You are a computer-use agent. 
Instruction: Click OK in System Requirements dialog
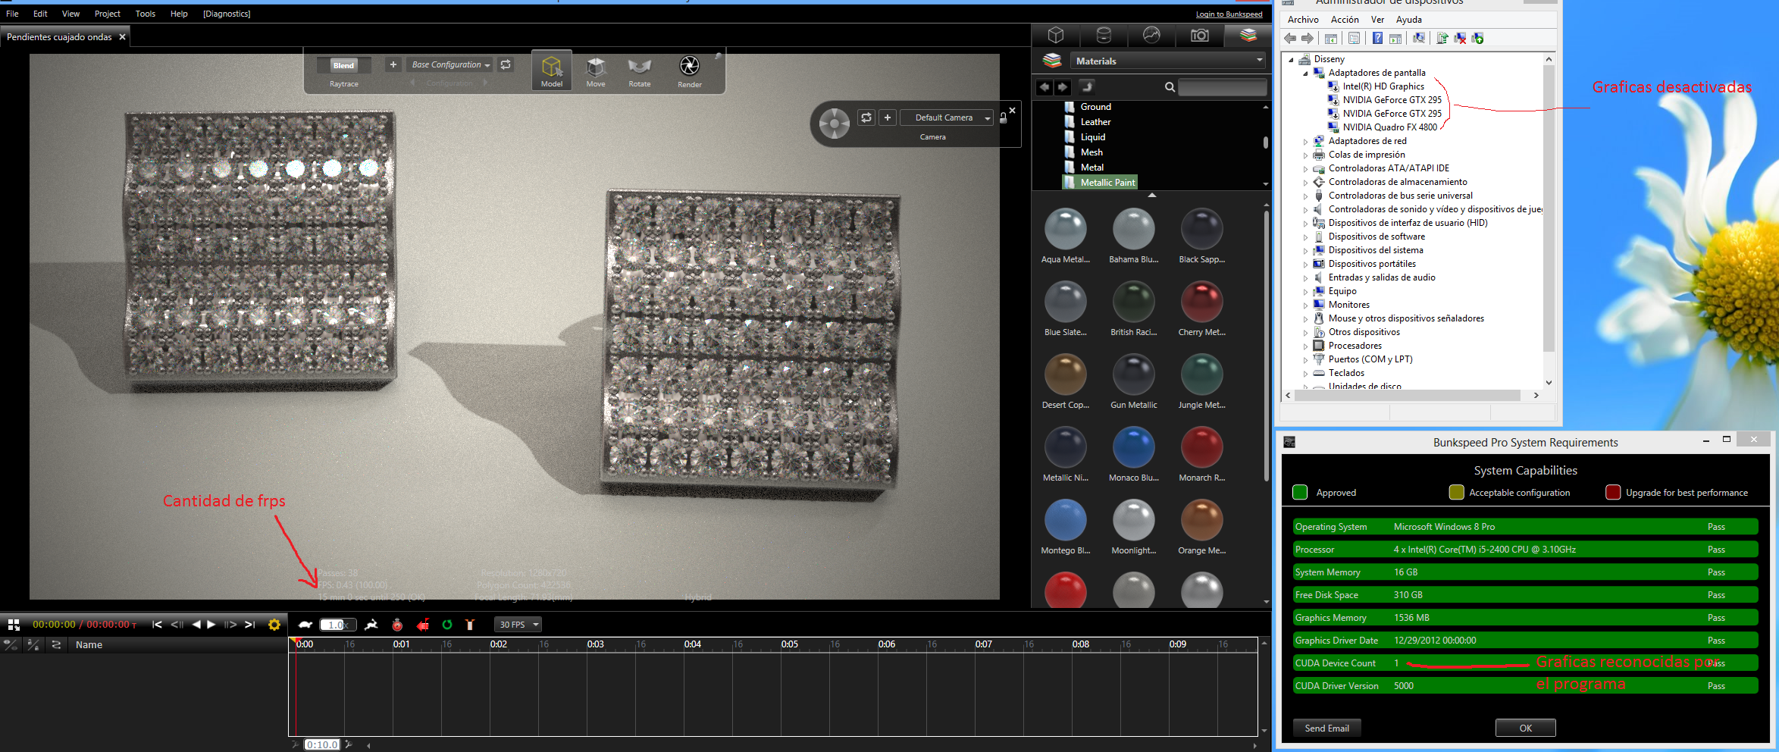click(x=1525, y=728)
